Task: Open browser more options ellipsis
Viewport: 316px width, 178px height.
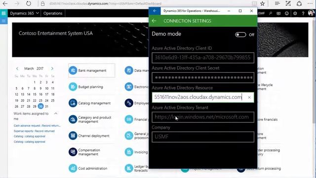Action: (310, 3)
